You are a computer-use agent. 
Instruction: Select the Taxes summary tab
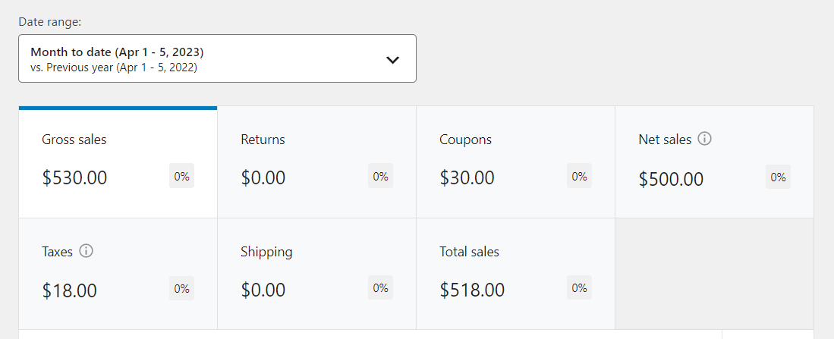(118, 274)
